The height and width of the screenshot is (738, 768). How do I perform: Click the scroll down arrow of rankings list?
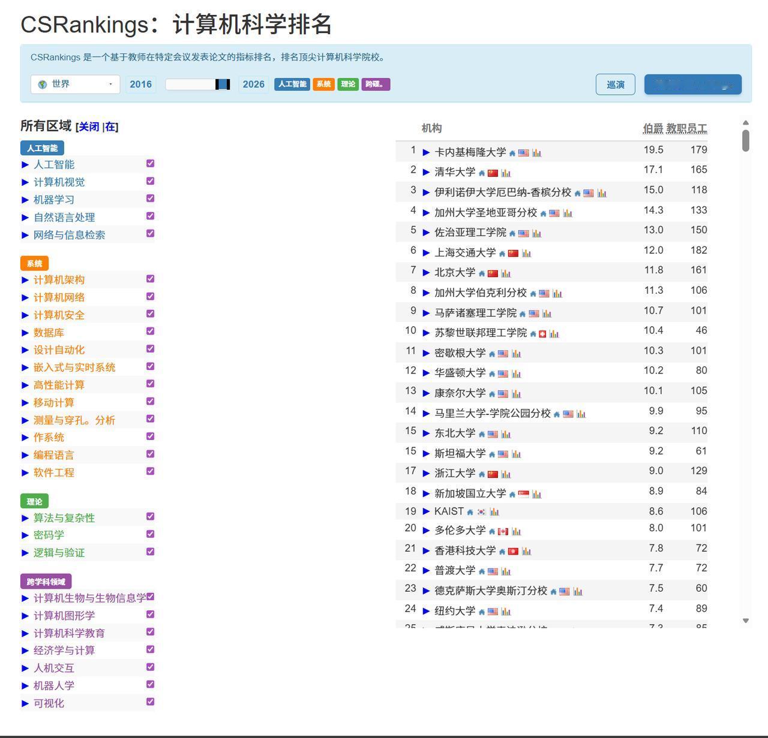(x=746, y=621)
